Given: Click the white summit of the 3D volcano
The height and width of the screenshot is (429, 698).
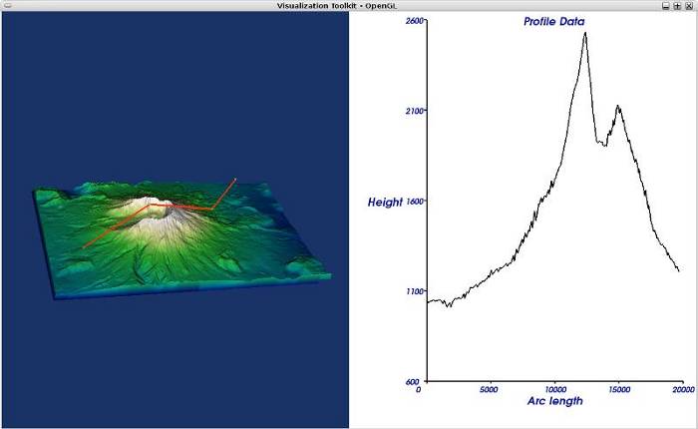Looking at the screenshot, I should [x=154, y=203].
